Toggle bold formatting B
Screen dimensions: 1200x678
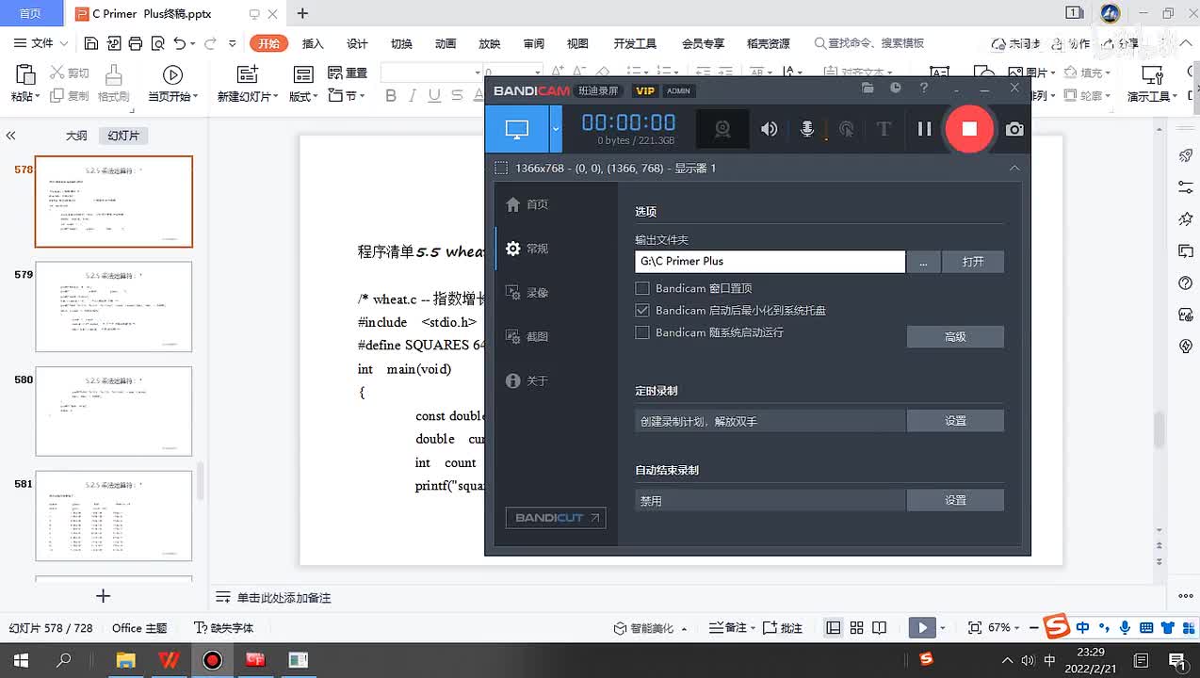pyautogui.click(x=391, y=96)
